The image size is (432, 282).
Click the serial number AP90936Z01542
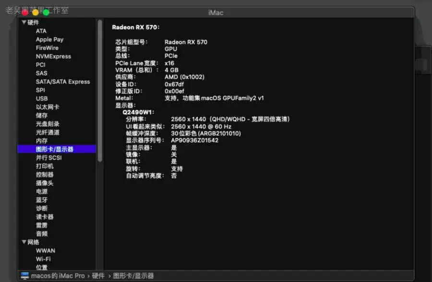[194, 141]
